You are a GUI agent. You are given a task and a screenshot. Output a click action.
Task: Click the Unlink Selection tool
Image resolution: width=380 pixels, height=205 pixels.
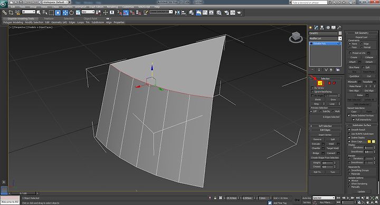point(11,13)
